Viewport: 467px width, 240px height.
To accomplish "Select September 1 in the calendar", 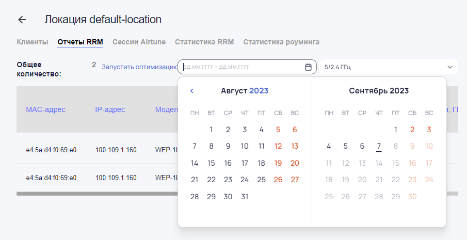I will click(396, 130).
